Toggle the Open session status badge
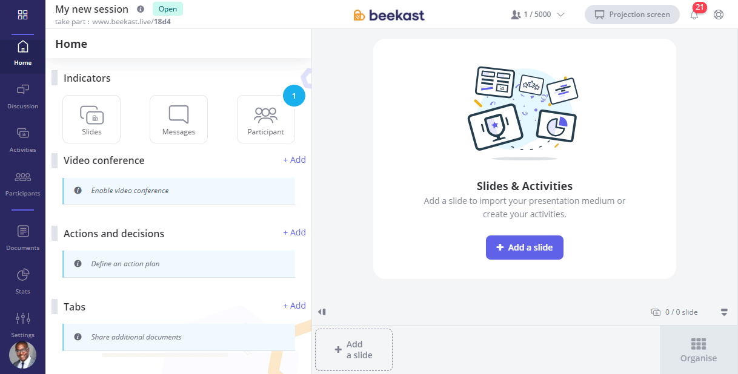 pos(168,9)
